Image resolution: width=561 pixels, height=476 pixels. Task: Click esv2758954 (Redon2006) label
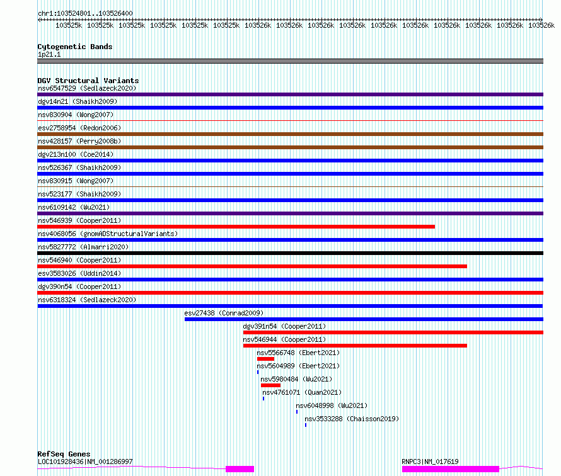[79, 128]
